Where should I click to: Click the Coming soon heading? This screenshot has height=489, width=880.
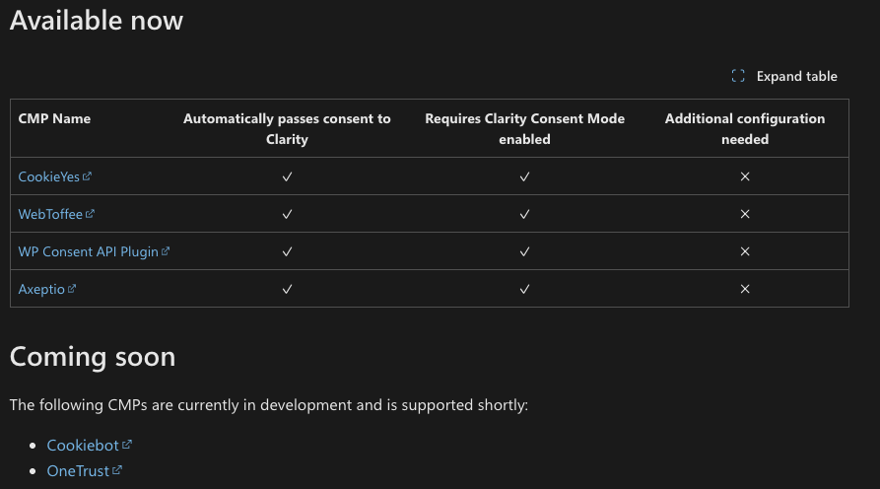point(93,357)
